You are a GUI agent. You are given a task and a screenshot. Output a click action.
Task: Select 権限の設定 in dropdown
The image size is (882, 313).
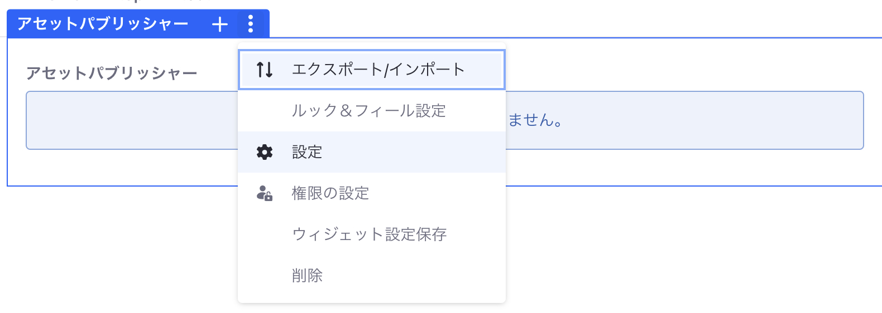(x=330, y=193)
